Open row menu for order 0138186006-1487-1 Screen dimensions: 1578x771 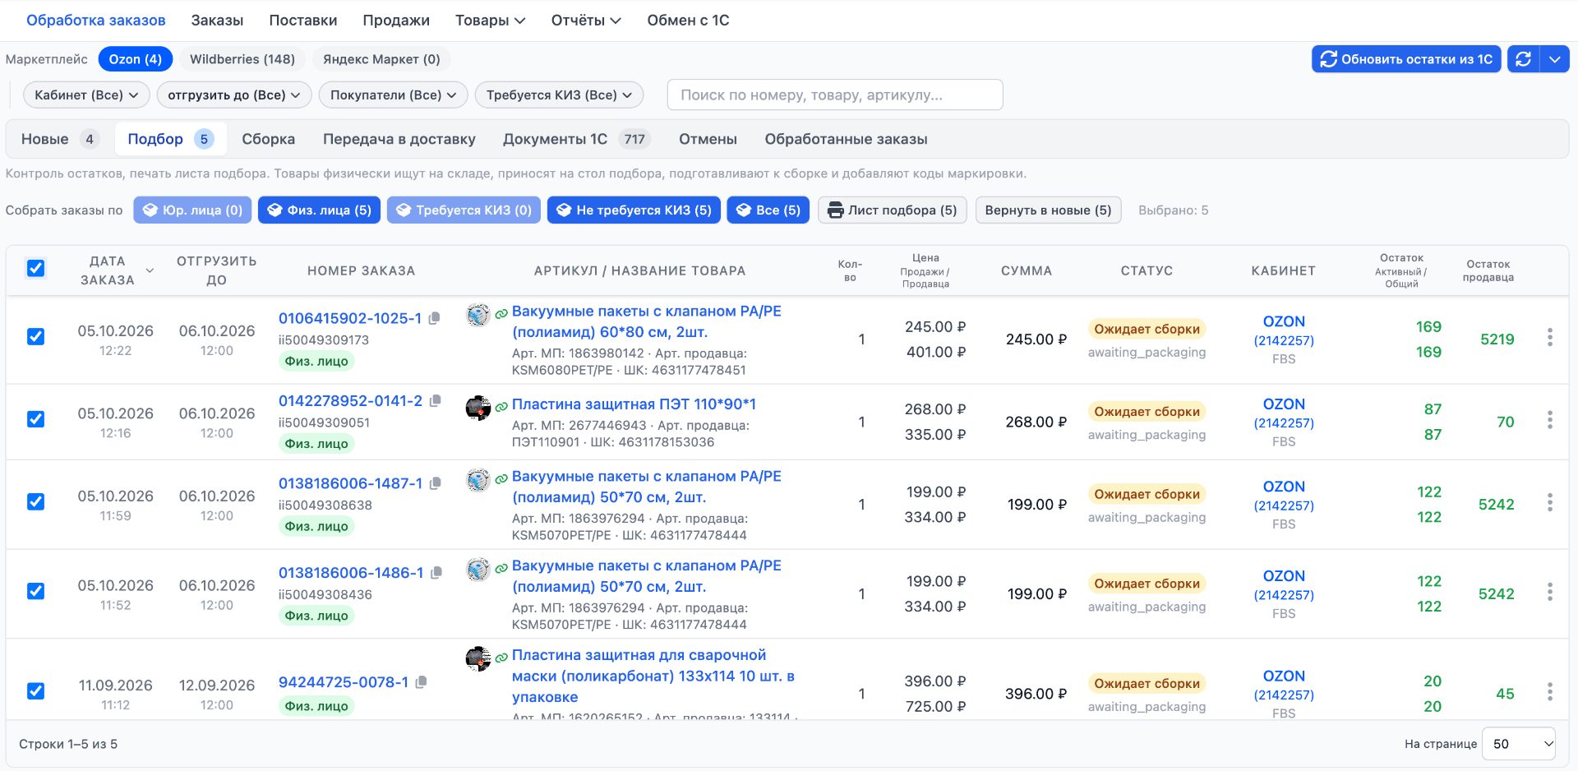pyautogui.click(x=1549, y=503)
